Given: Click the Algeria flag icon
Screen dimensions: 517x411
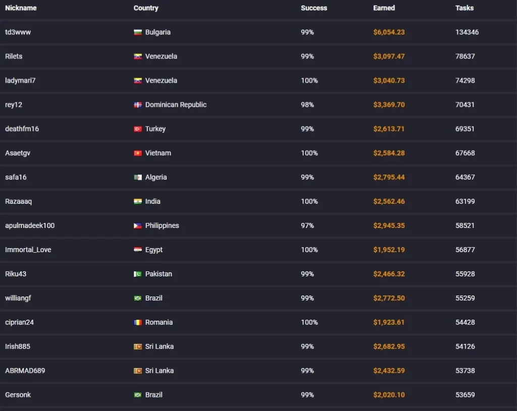Looking at the screenshot, I should pyautogui.click(x=137, y=177).
